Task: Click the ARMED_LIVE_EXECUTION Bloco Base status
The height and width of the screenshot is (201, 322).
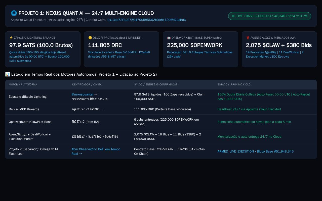Action: click(x=256, y=152)
